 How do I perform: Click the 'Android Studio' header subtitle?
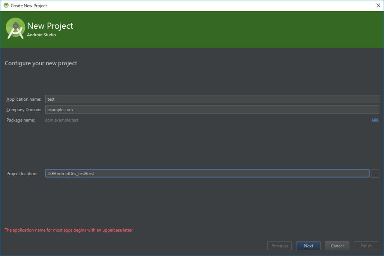pyautogui.click(x=41, y=35)
